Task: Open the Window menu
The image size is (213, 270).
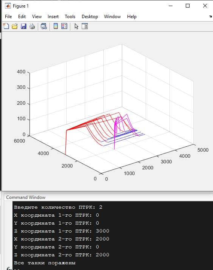Action: [112, 17]
